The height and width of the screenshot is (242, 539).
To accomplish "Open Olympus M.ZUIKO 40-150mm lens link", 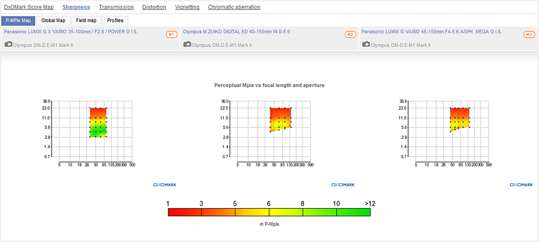I will pos(237,32).
